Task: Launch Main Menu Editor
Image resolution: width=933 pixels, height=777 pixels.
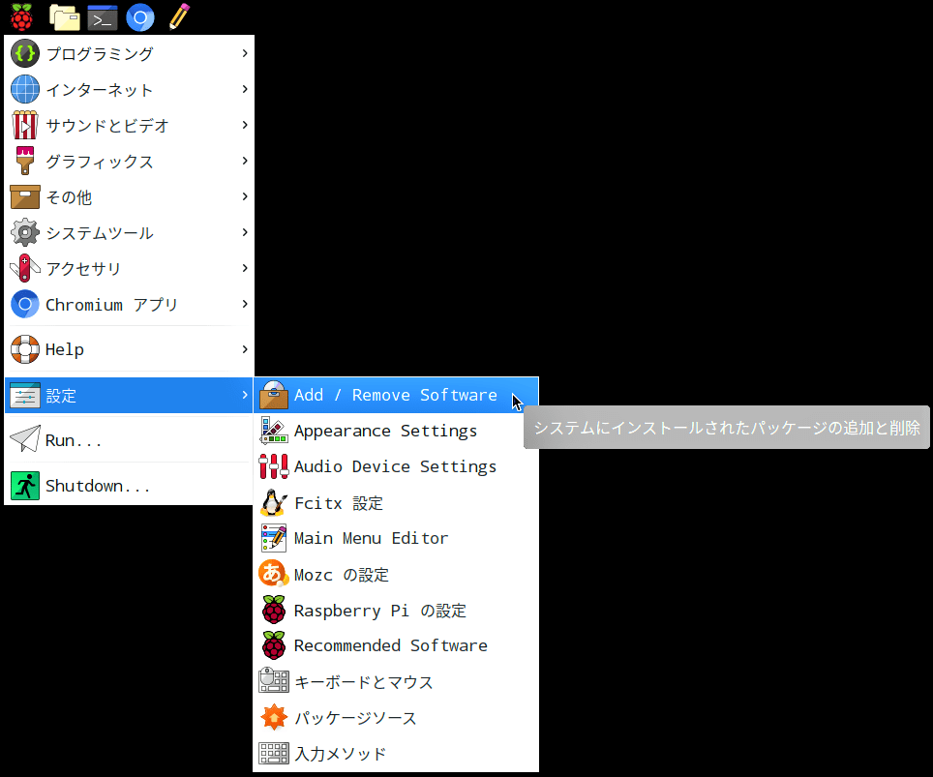Action: [396, 538]
